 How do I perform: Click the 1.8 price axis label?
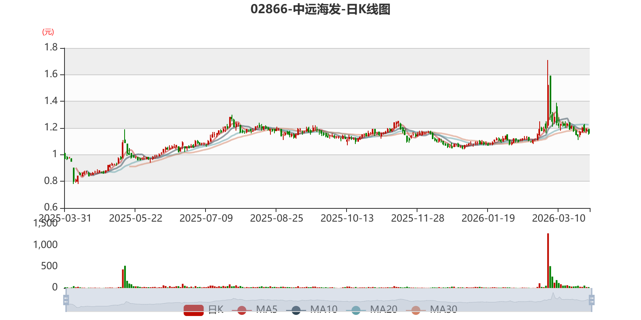(51, 48)
